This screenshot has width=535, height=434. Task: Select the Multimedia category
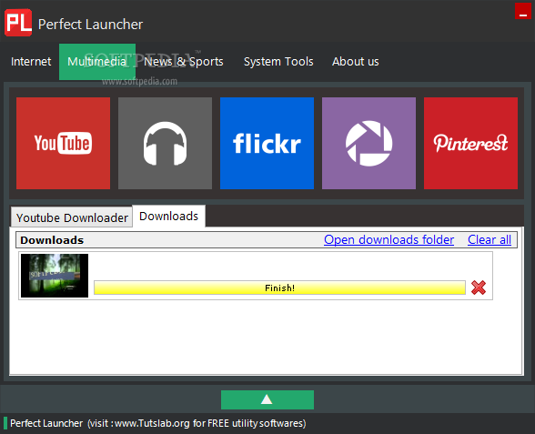97,62
